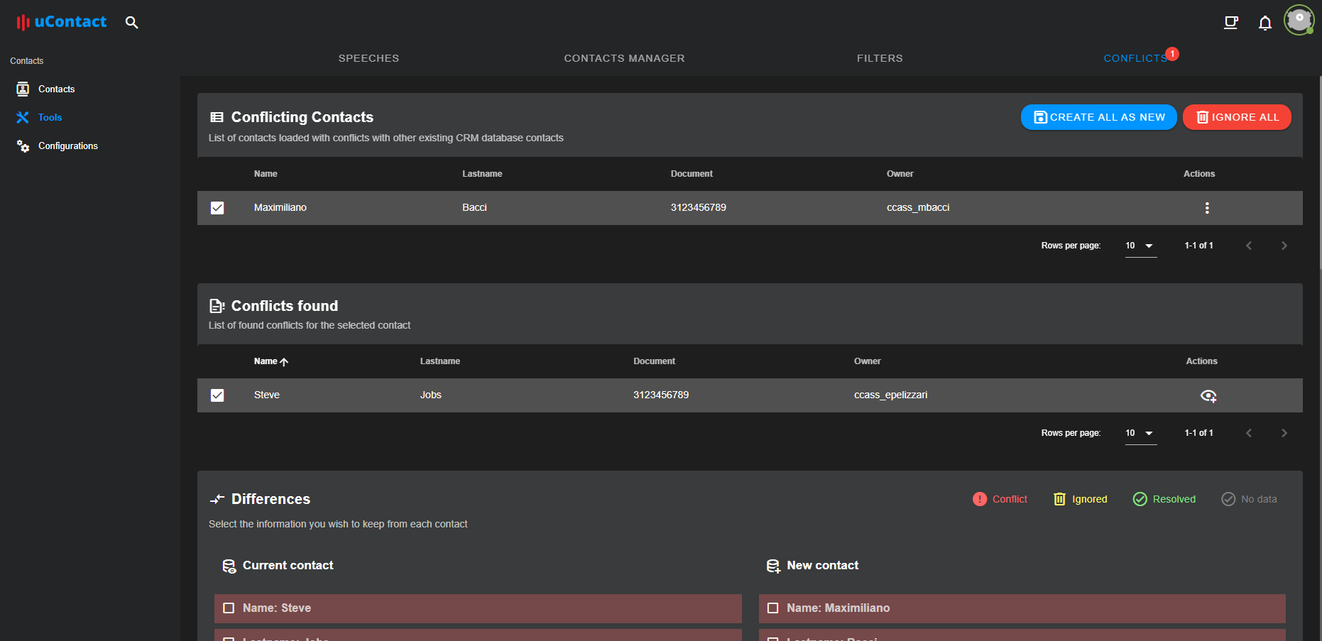Click the Configurations gears icon

coord(23,146)
